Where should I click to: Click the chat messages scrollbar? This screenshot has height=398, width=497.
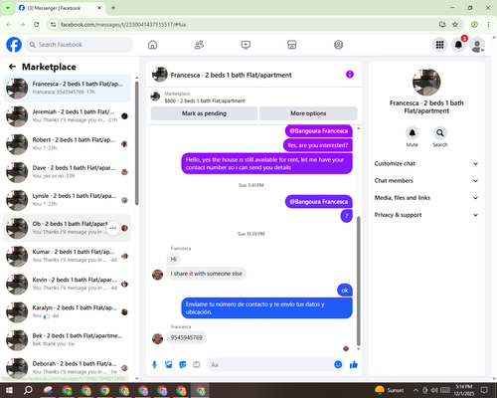(358, 282)
